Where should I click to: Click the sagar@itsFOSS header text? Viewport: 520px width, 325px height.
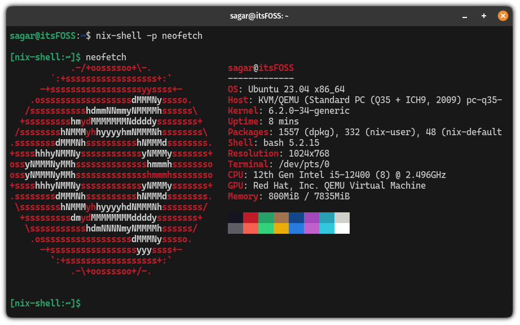coord(261,68)
